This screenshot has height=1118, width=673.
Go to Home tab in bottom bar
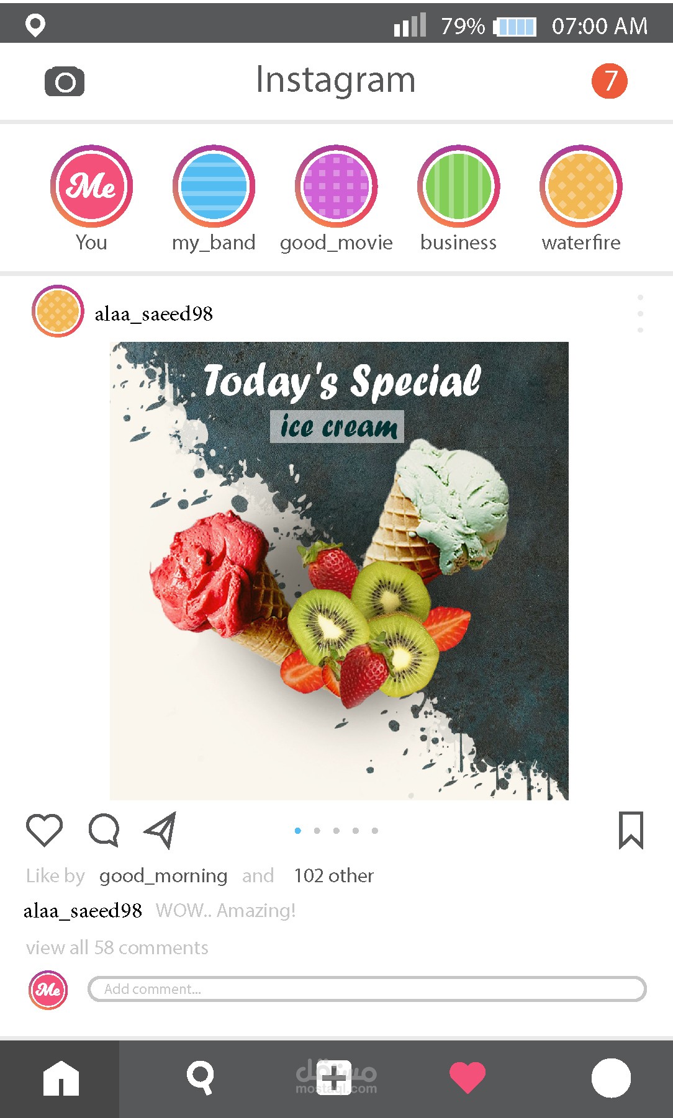pyautogui.click(x=61, y=1078)
